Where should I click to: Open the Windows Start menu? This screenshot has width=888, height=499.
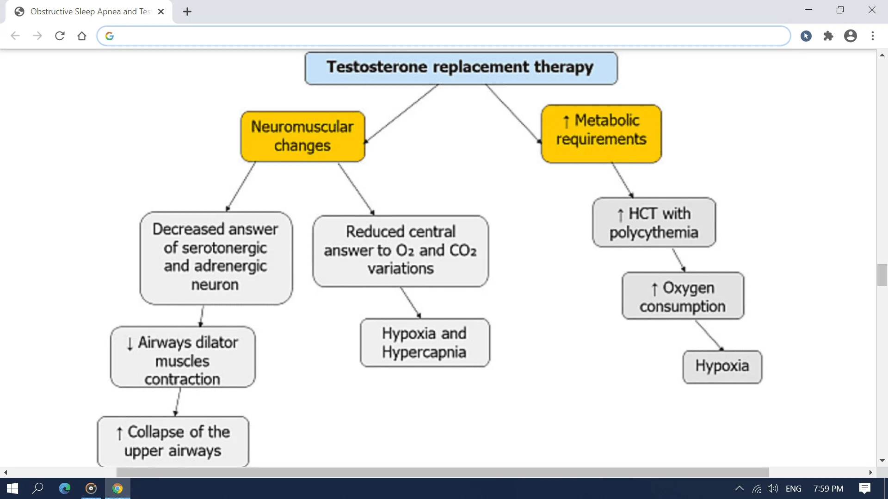pos(12,488)
